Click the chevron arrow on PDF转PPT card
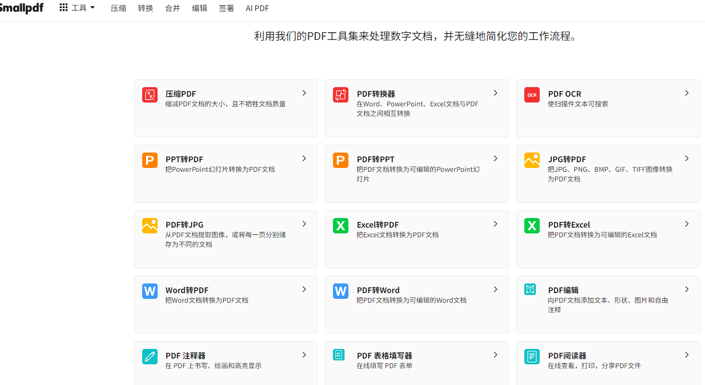 [x=495, y=158]
